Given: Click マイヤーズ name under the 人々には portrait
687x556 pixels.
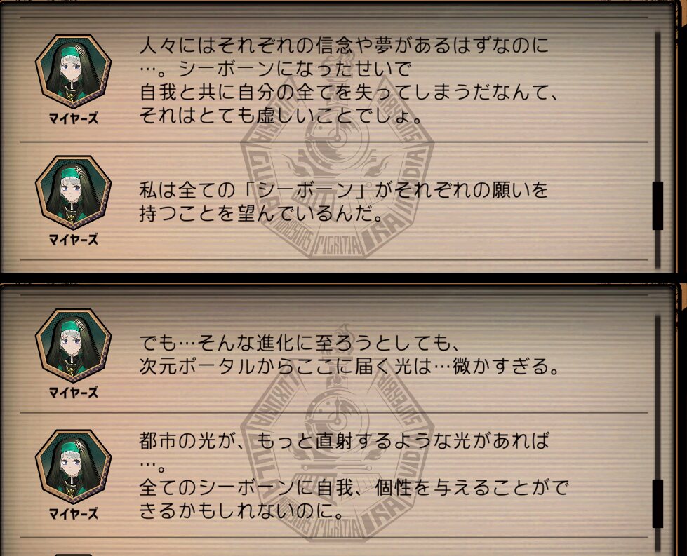Looking at the screenshot, I should tap(73, 118).
